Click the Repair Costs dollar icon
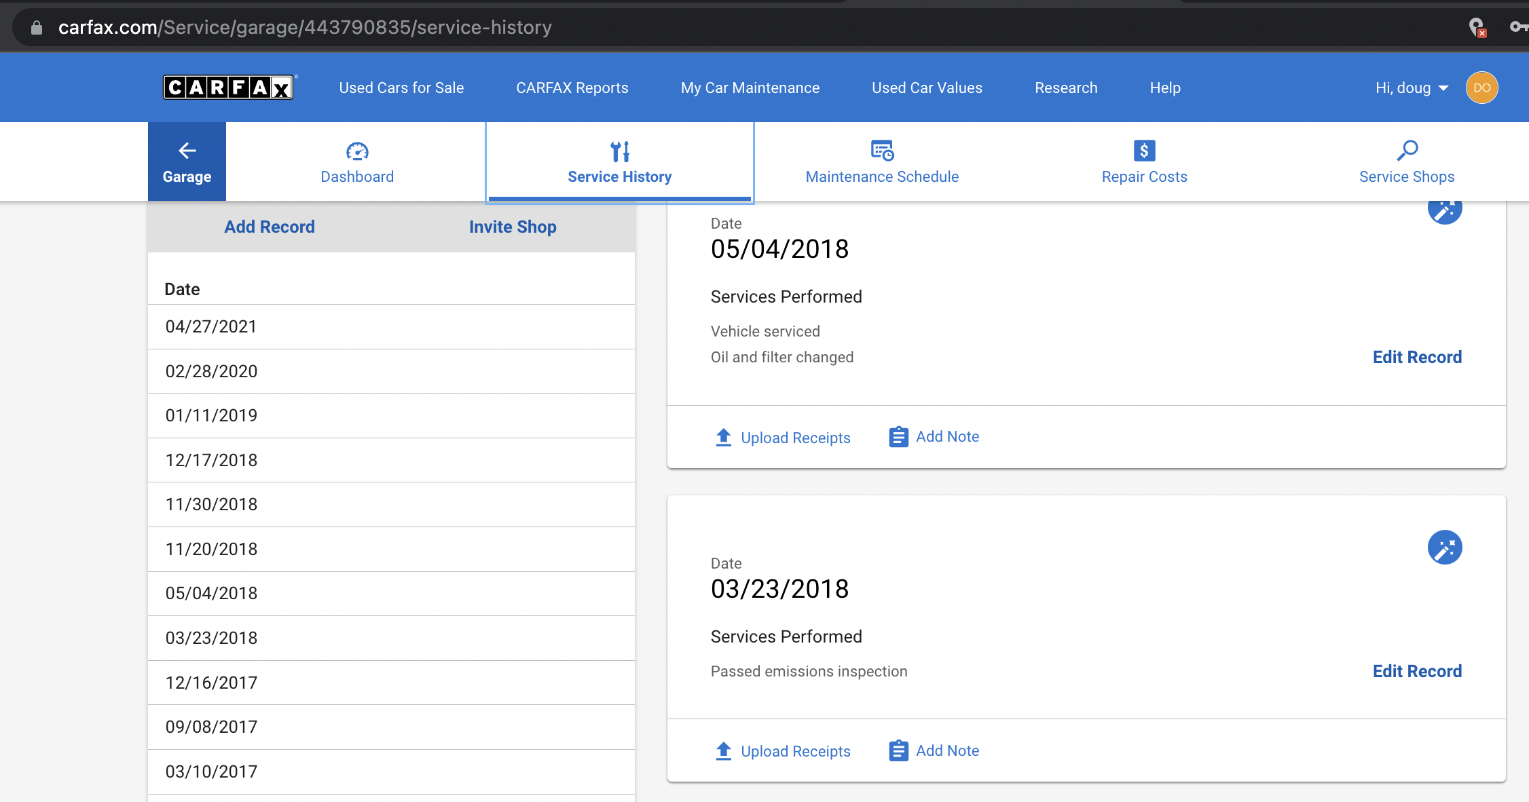 pyautogui.click(x=1144, y=150)
